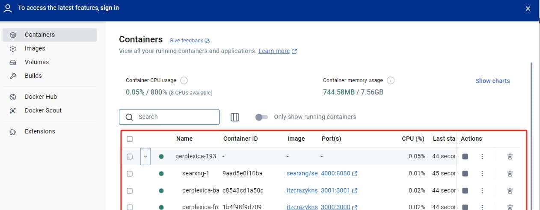This screenshot has height=210, width=540.
Task: Click the perplexica-193 group name
Action: point(196,157)
